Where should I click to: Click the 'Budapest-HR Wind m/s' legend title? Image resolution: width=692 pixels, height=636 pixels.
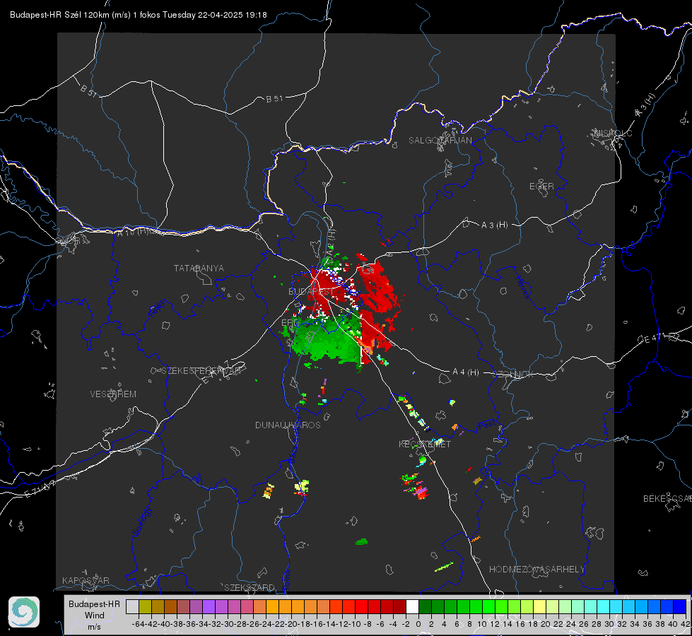click(x=95, y=615)
